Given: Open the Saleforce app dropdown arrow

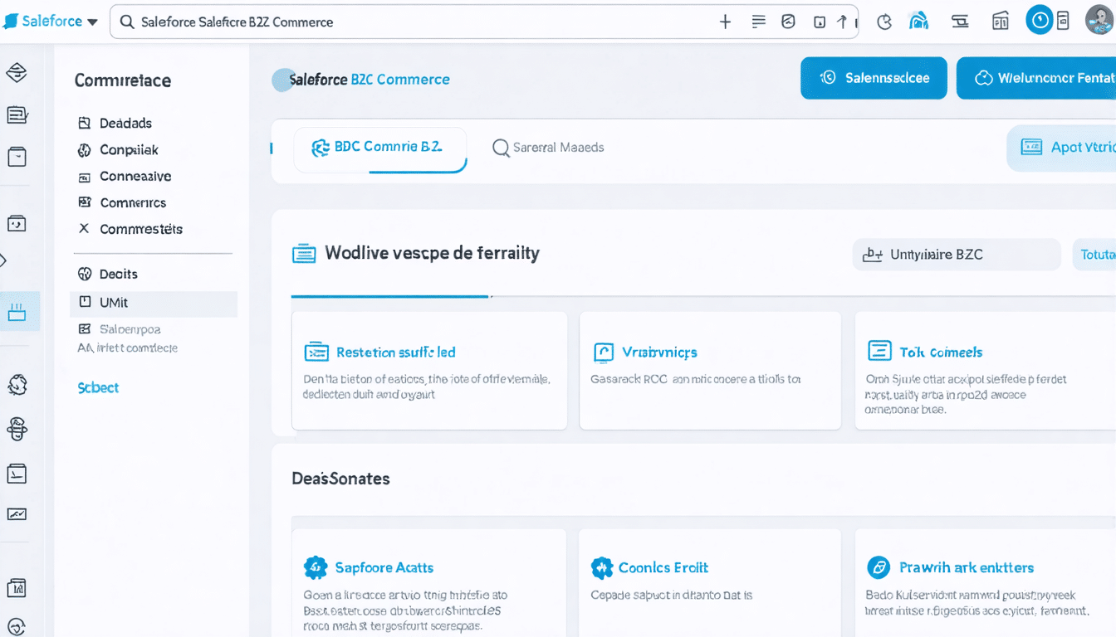Looking at the screenshot, I should click(x=92, y=22).
